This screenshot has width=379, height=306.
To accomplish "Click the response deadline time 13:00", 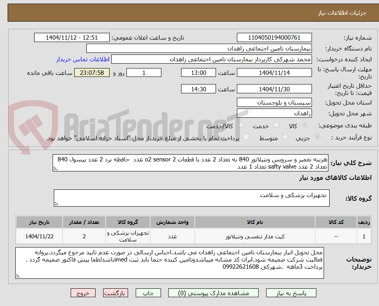I will point(198,72).
